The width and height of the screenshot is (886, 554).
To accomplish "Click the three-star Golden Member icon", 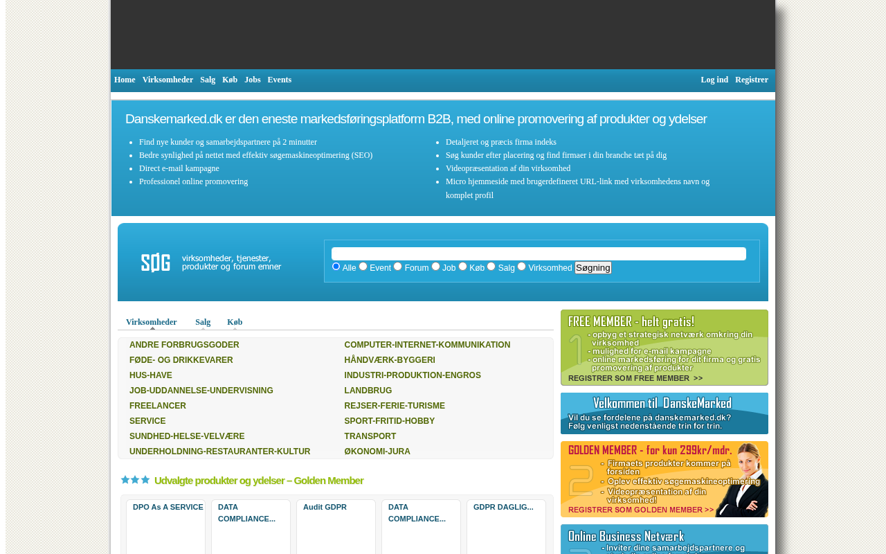I will (x=136, y=480).
